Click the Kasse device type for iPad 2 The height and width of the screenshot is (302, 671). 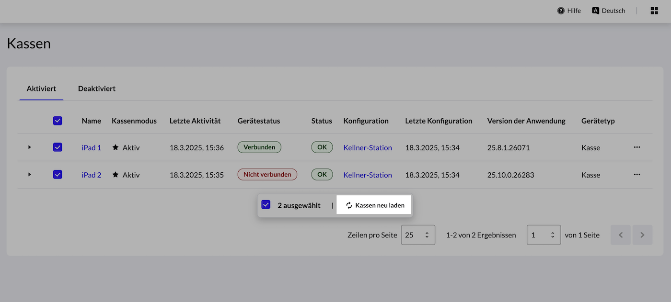tap(590, 175)
